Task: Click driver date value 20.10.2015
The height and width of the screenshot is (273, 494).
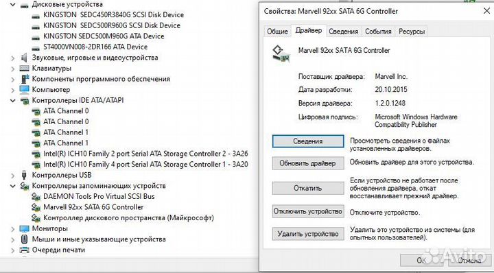Action: click(x=391, y=90)
